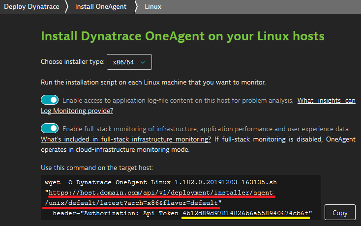Click 'Use this command on the target host' text
Screen dimensions: 361x226
97,168
